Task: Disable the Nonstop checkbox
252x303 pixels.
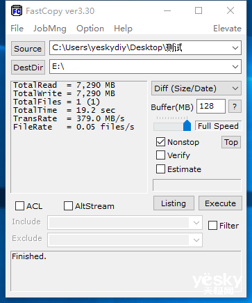Action: pos(160,141)
